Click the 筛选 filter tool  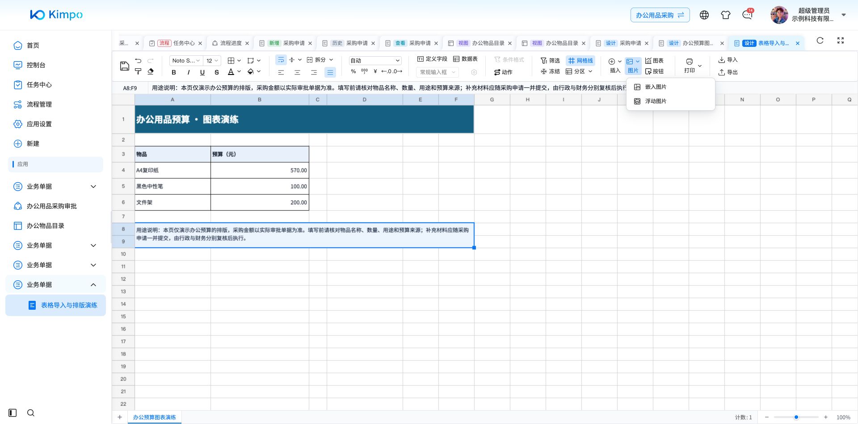point(550,60)
